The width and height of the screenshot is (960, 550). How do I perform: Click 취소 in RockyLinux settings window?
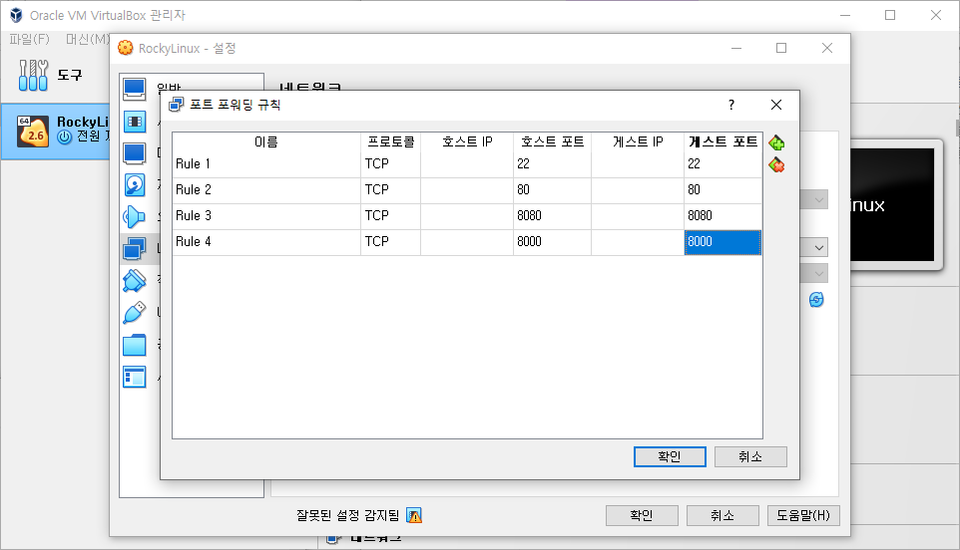coord(722,515)
